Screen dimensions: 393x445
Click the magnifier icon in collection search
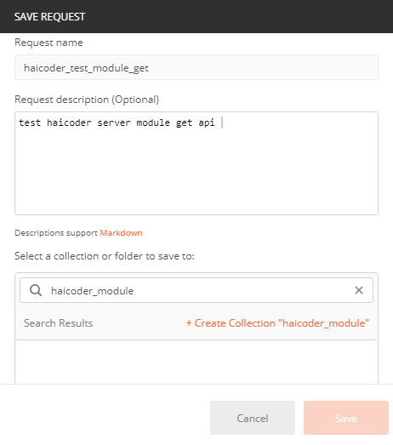(36, 290)
